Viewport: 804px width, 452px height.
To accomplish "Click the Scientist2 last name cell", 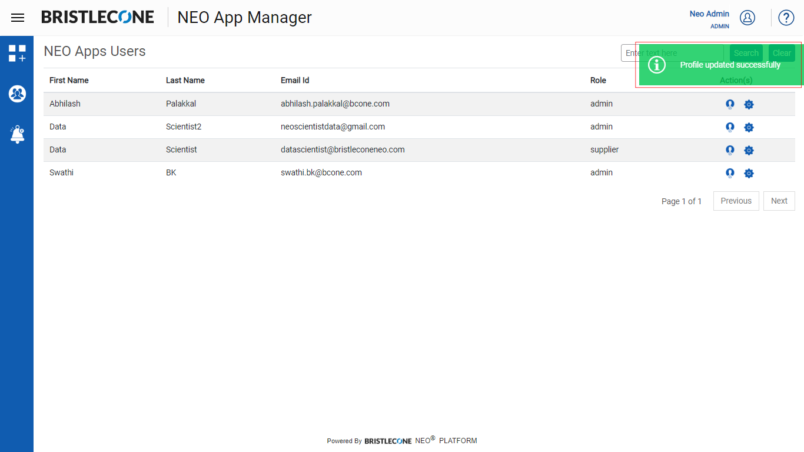I will point(184,127).
